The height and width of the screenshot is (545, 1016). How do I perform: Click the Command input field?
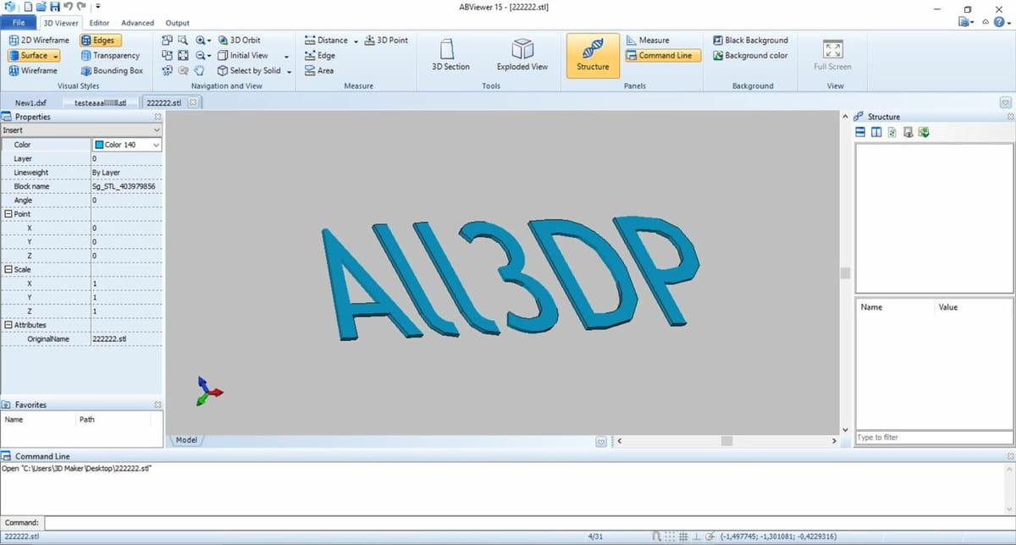[529, 523]
